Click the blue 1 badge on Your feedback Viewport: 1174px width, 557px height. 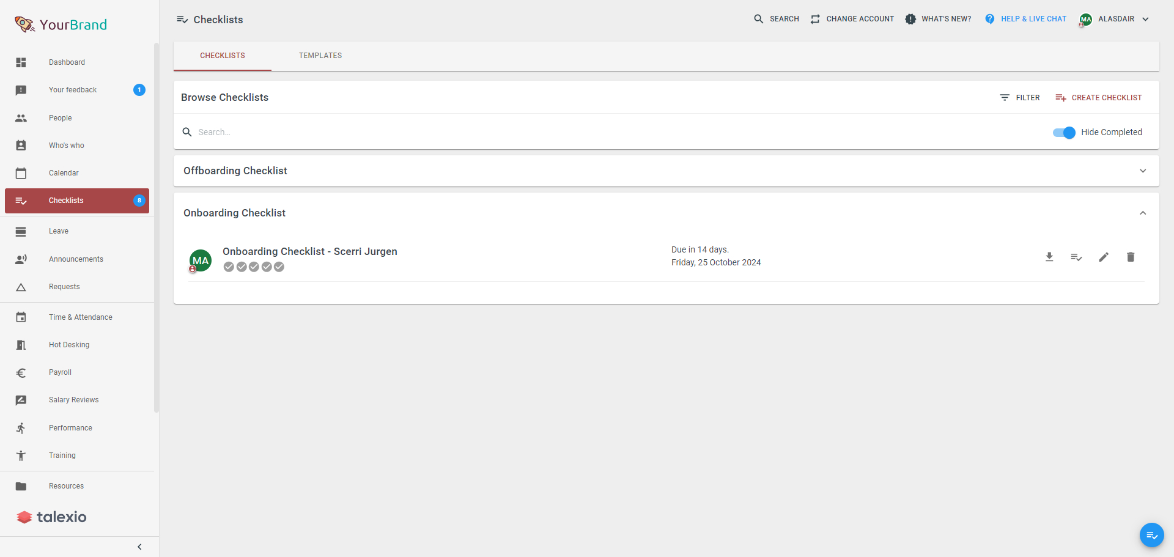pyautogui.click(x=139, y=90)
